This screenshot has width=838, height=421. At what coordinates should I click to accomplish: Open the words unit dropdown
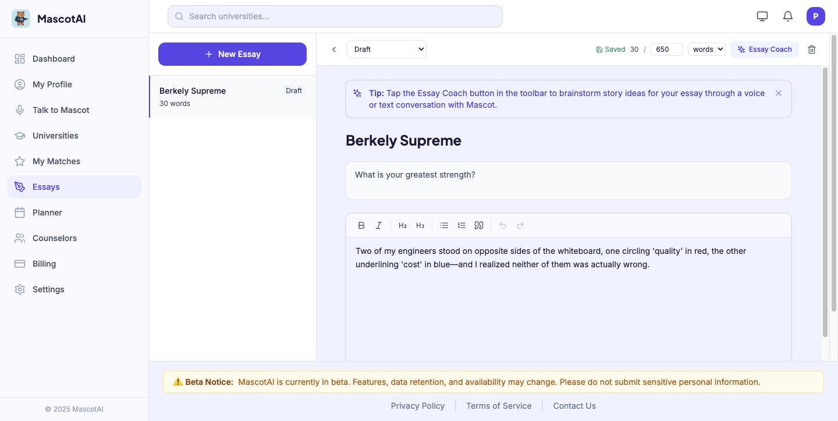706,49
